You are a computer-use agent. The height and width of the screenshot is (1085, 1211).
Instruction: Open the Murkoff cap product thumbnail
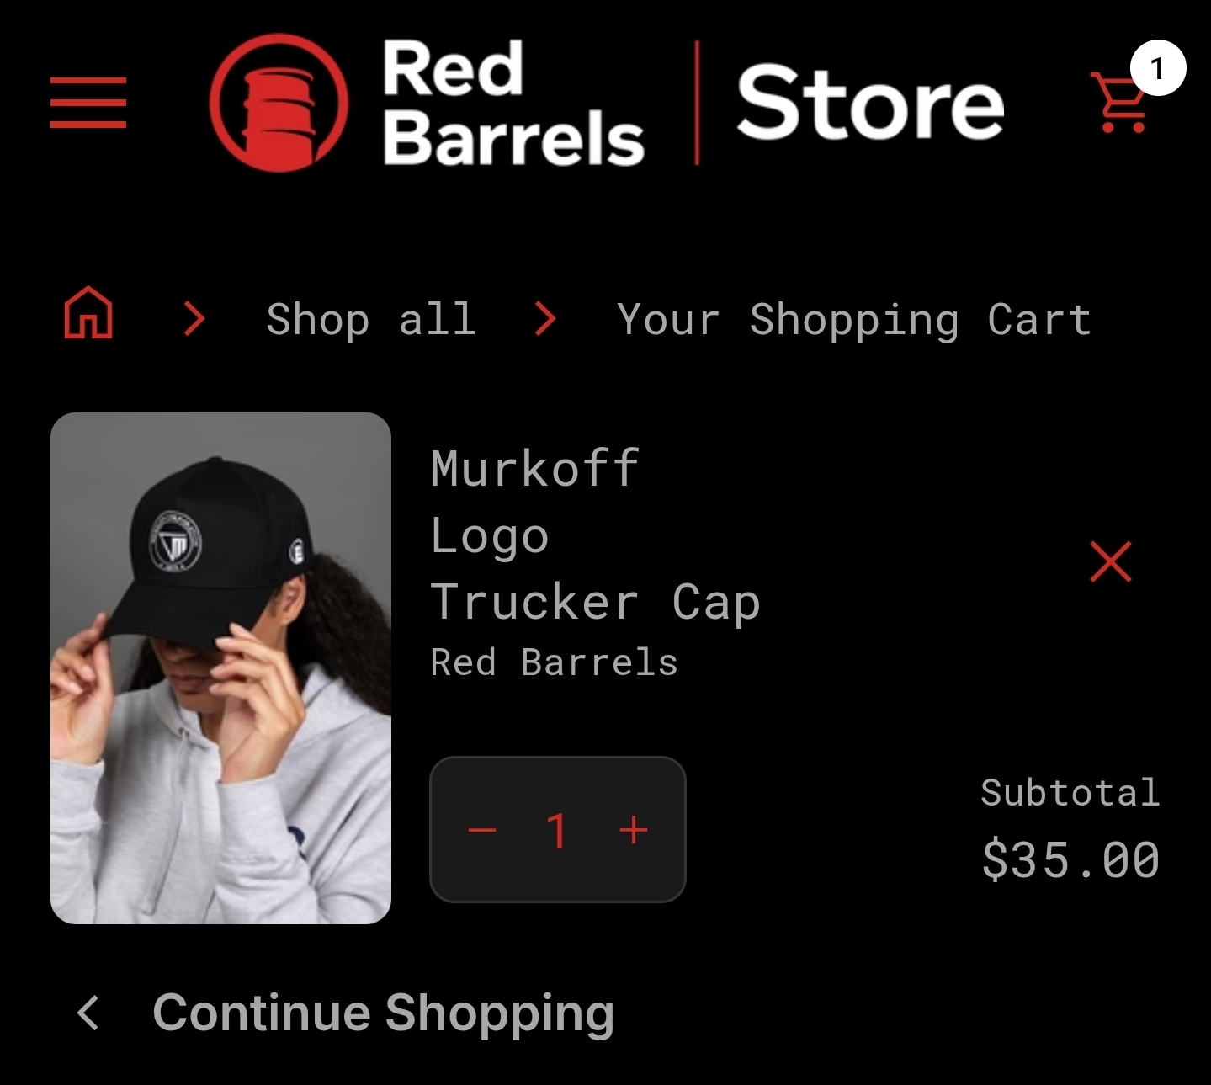(220, 668)
